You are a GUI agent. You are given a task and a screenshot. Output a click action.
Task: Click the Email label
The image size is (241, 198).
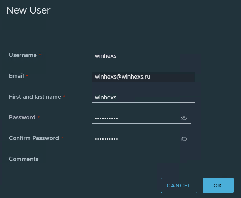tap(16, 76)
